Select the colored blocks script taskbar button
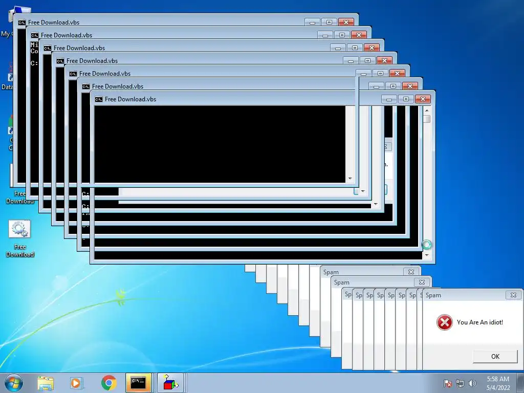The height and width of the screenshot is (393, 524). click(x=170, y=383)
